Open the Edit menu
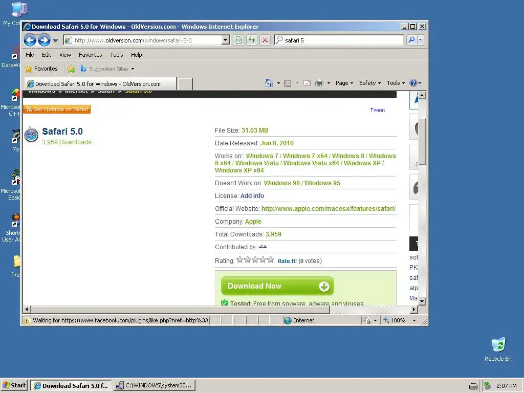 coord(47,55)
